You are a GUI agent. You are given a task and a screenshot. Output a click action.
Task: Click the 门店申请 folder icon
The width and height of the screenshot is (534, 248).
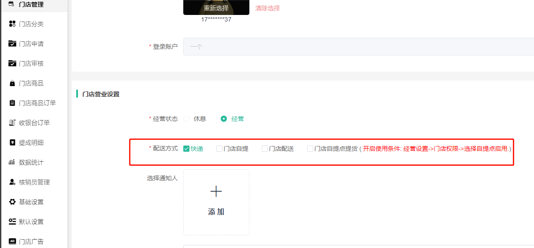[x=12, y=44]
